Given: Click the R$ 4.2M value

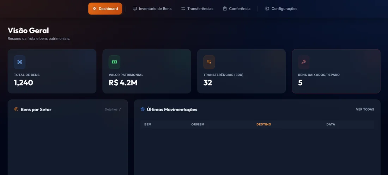Looking at the screenshot, I should click(x=123, y=83).
